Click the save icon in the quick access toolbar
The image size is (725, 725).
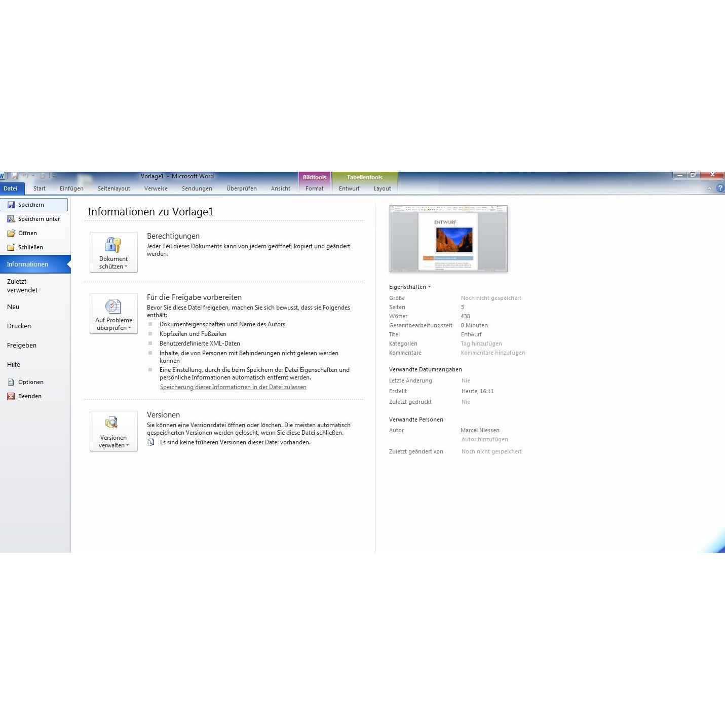(x=15, y=176)
